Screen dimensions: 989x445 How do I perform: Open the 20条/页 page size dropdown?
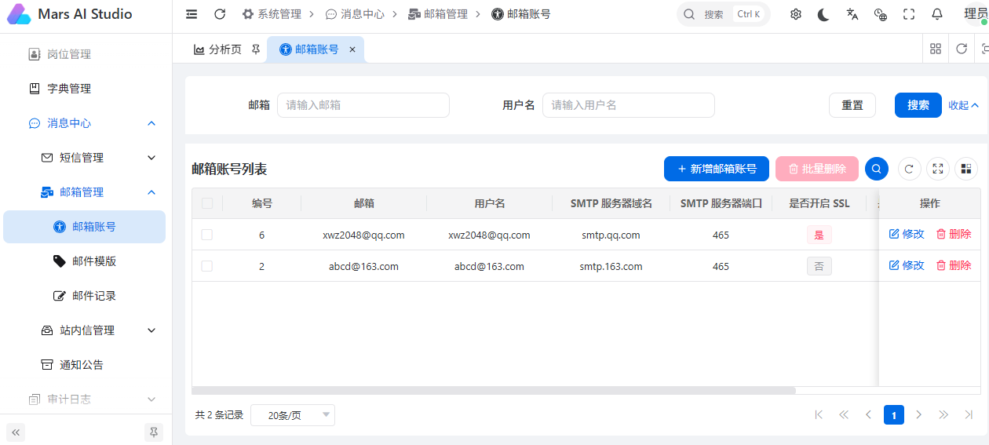pos(293,415)
